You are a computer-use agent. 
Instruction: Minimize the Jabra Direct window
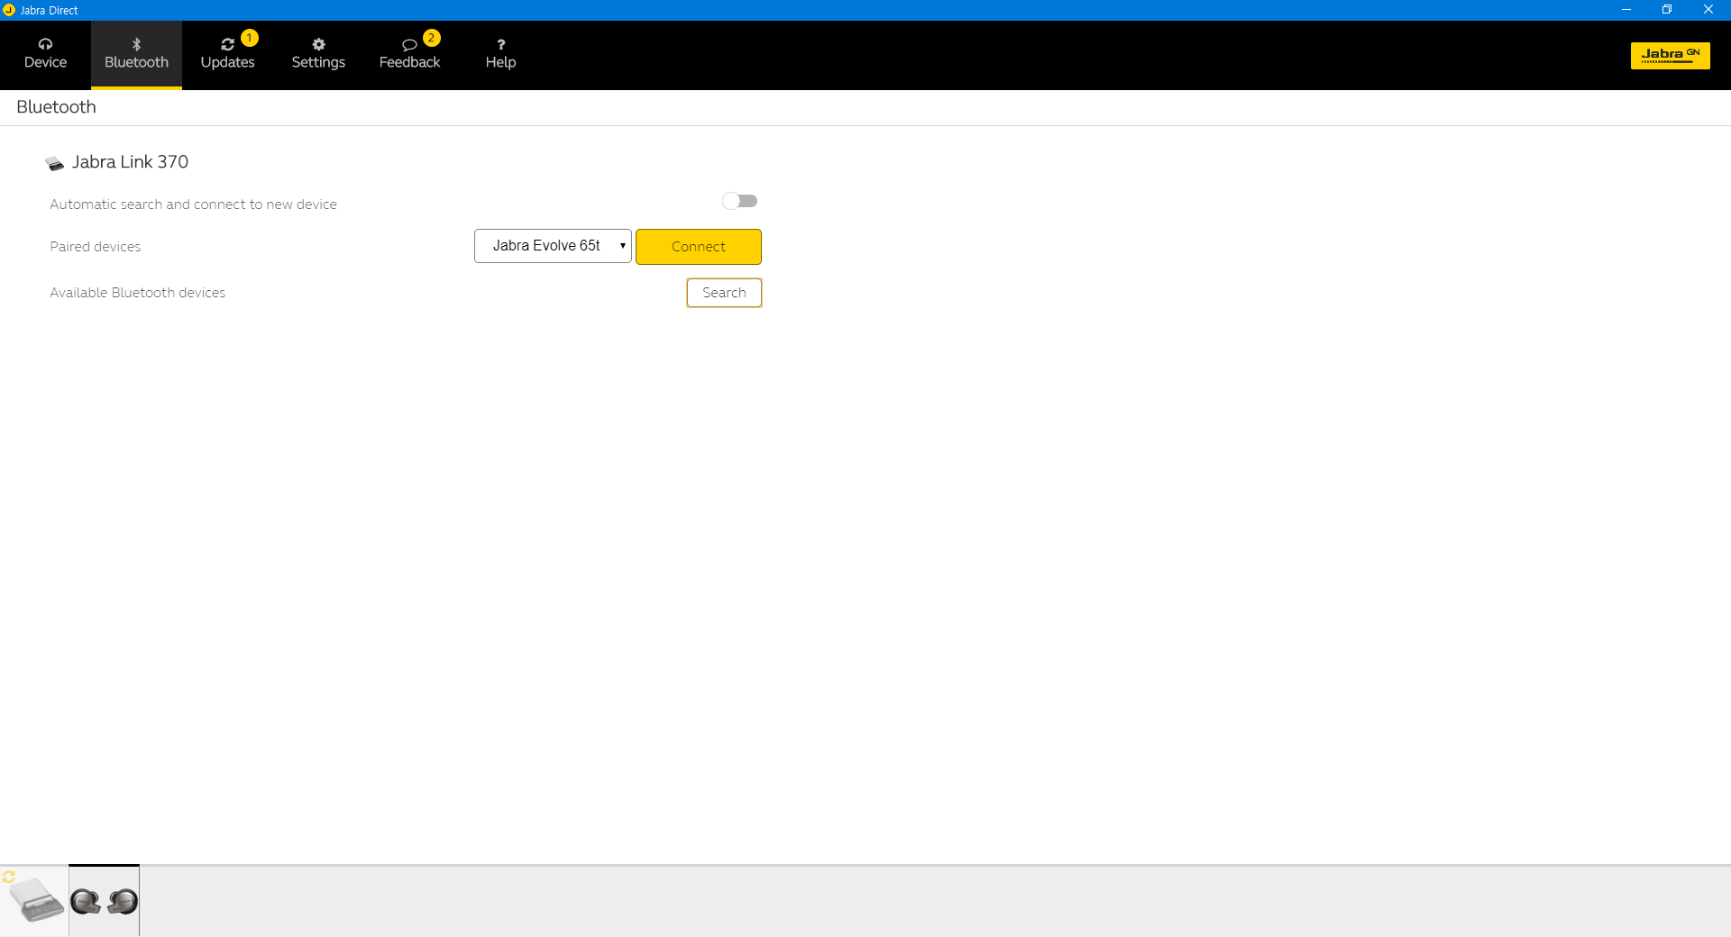point(1626,10)
